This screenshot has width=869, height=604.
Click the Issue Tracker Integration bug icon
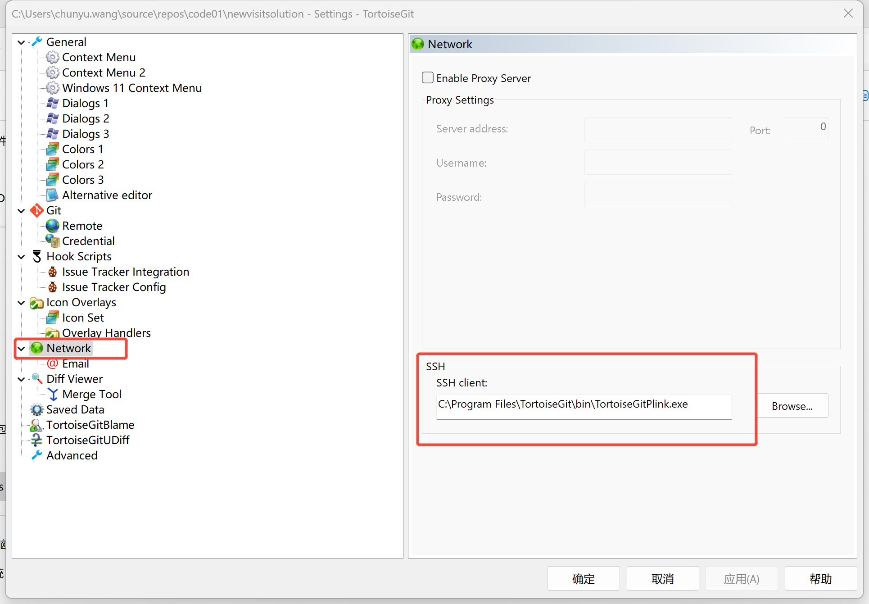point(53,272)
